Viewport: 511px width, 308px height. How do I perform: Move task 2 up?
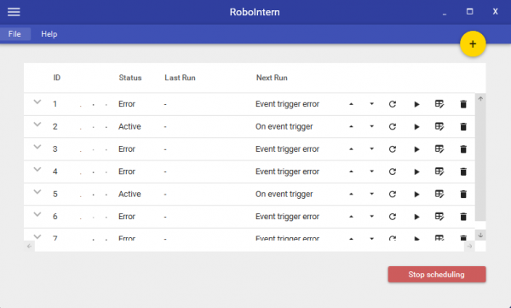[351, 127]
